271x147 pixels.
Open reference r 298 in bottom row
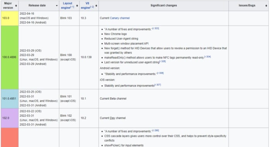(x=156, y=130)
